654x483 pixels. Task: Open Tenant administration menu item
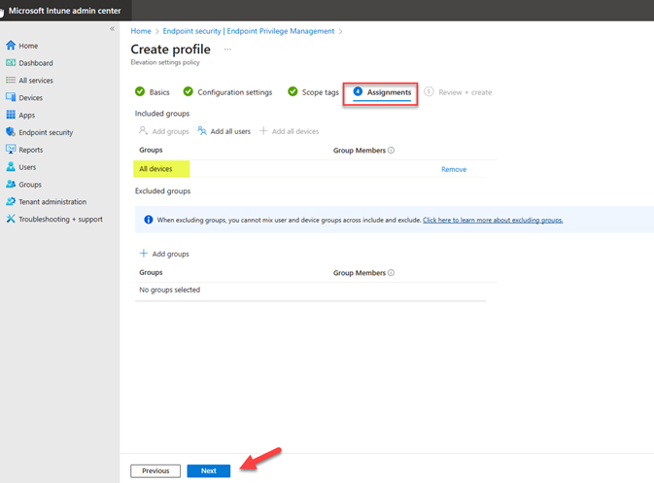(x=52, y=202)
